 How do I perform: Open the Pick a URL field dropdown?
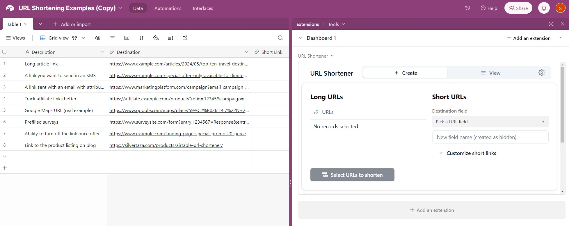[490, 122]
